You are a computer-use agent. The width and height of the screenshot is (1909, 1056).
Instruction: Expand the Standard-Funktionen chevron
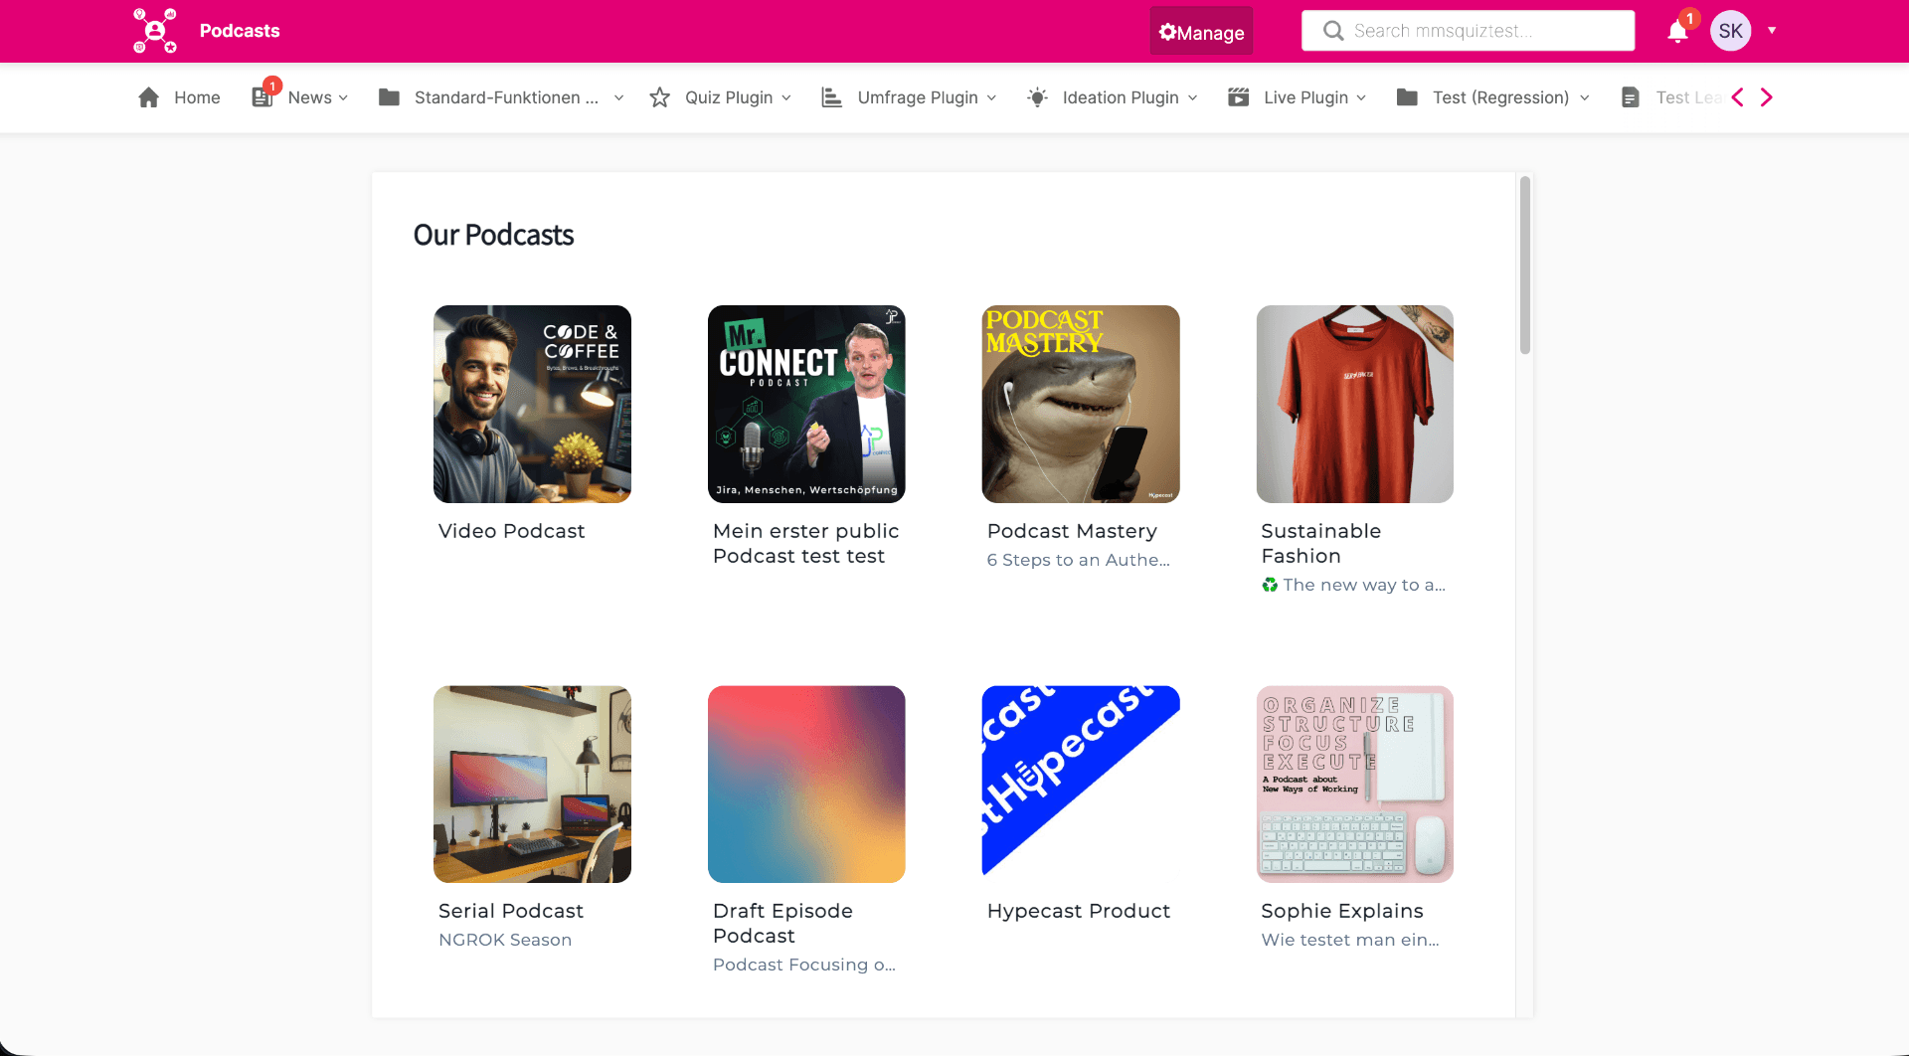618,97
